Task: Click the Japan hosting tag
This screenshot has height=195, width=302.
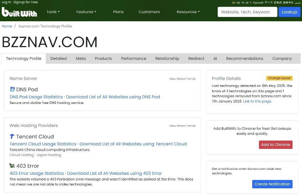Action: [x=49, y=155]
